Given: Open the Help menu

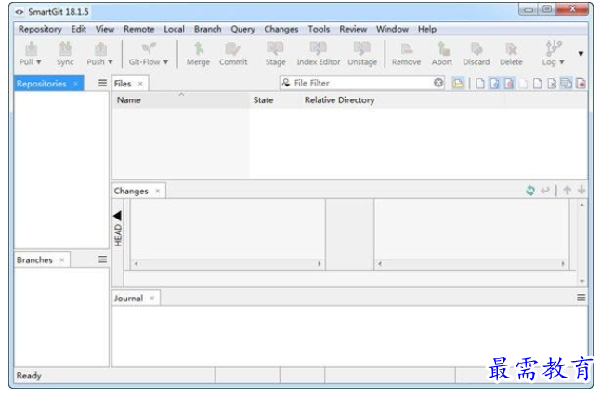Looking at the screenshot, I should 426,29.
